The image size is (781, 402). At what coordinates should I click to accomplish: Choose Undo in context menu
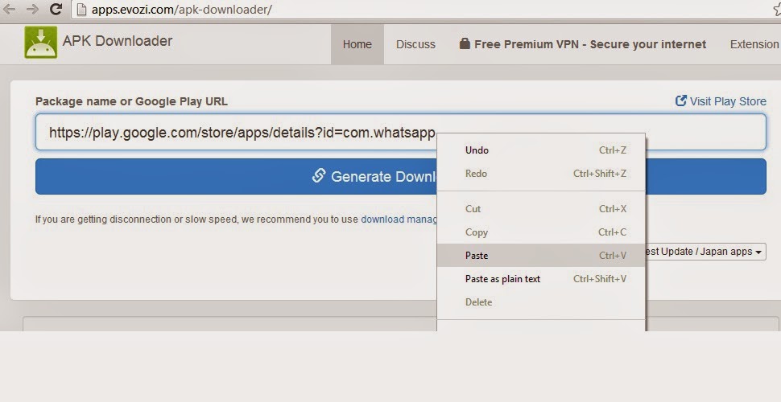click(x=541, y=150)
